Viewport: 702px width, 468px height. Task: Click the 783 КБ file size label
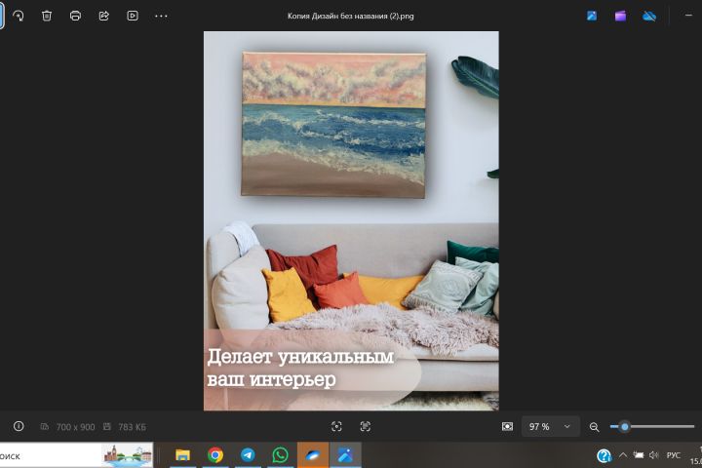tap(132, 427)
